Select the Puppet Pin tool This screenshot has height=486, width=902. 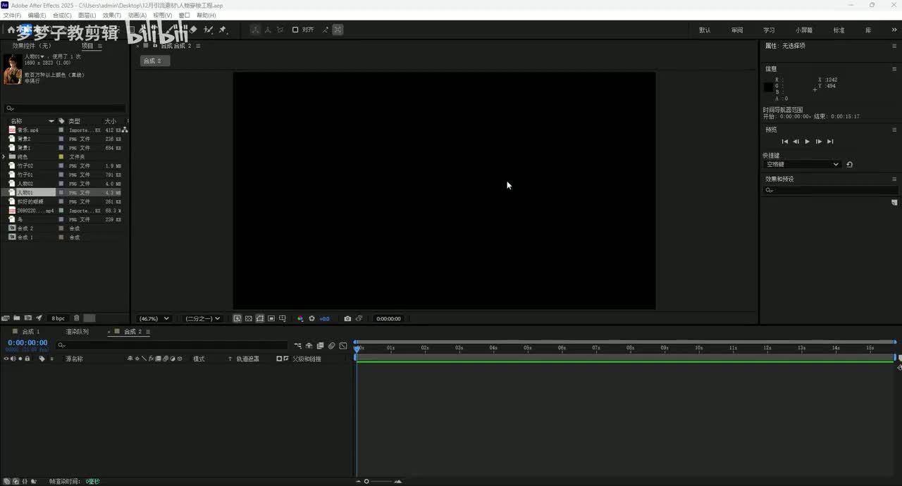click(223, 30)
